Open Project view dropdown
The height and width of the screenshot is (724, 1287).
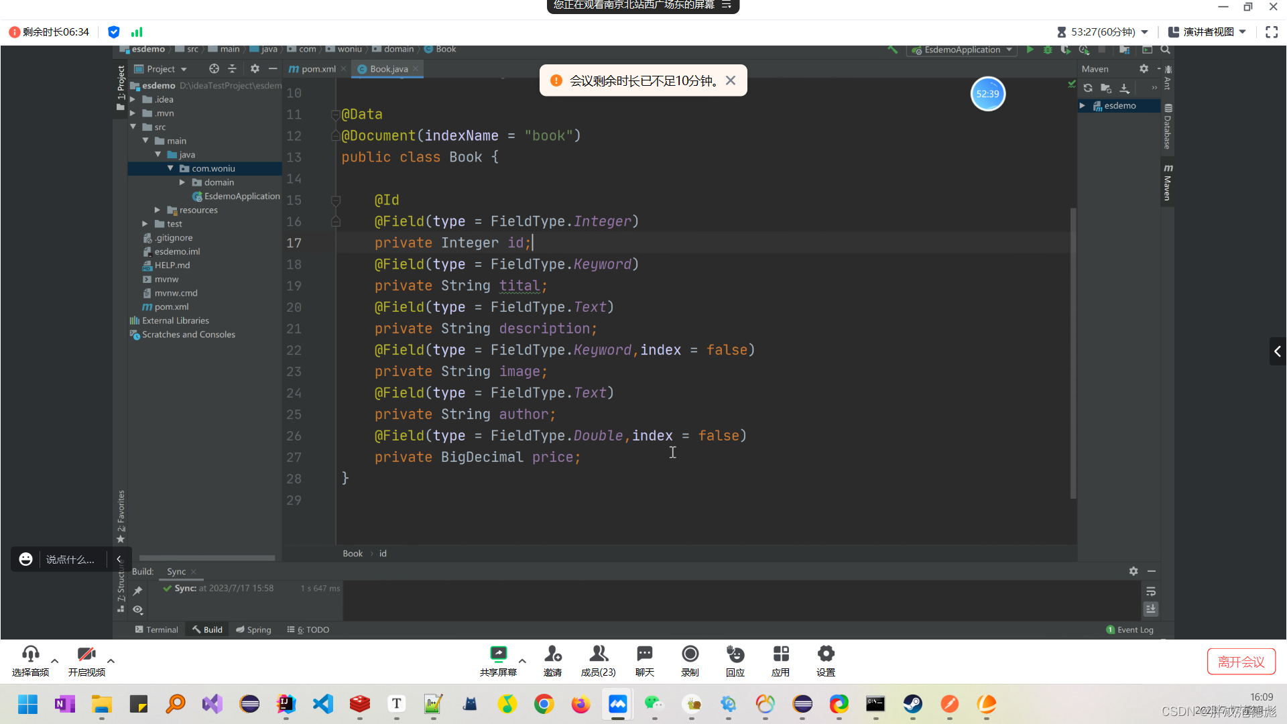tap(161, 68)
